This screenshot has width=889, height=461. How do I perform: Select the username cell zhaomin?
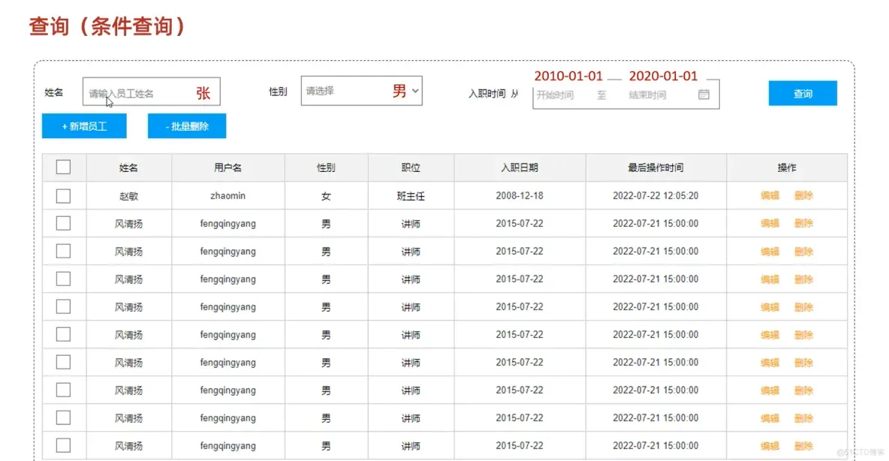coord(228,196)
